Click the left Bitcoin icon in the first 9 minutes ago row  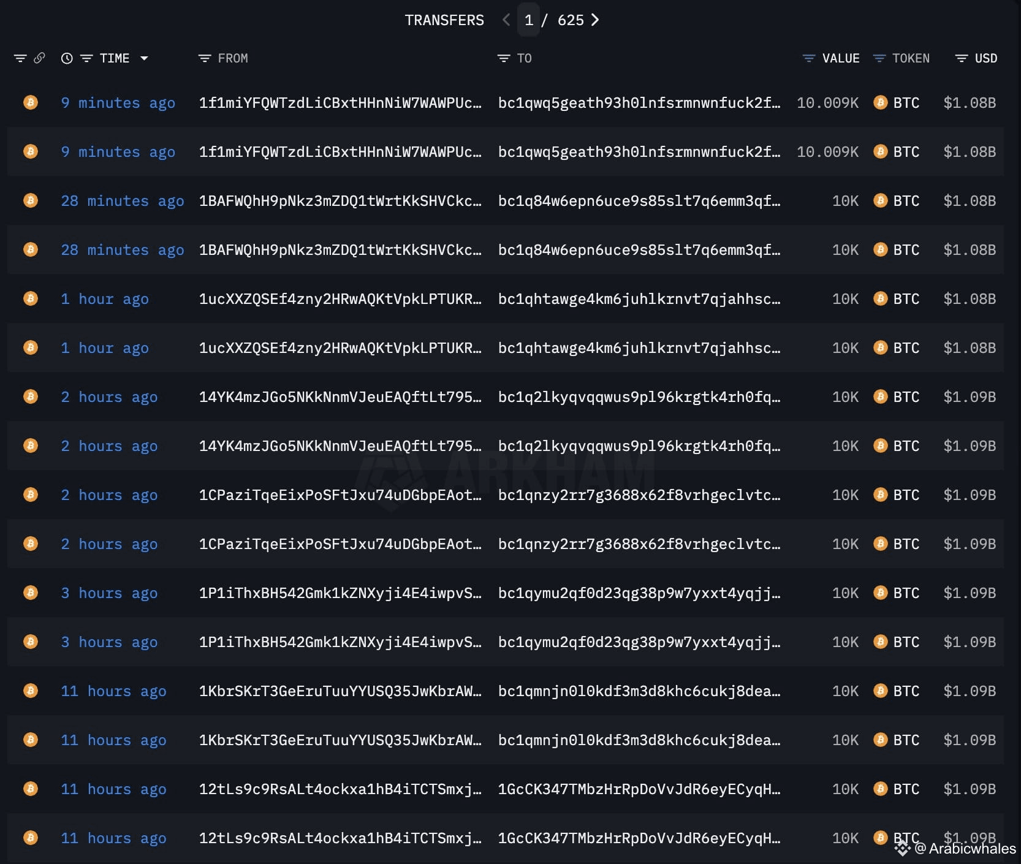tap(31, 102)
